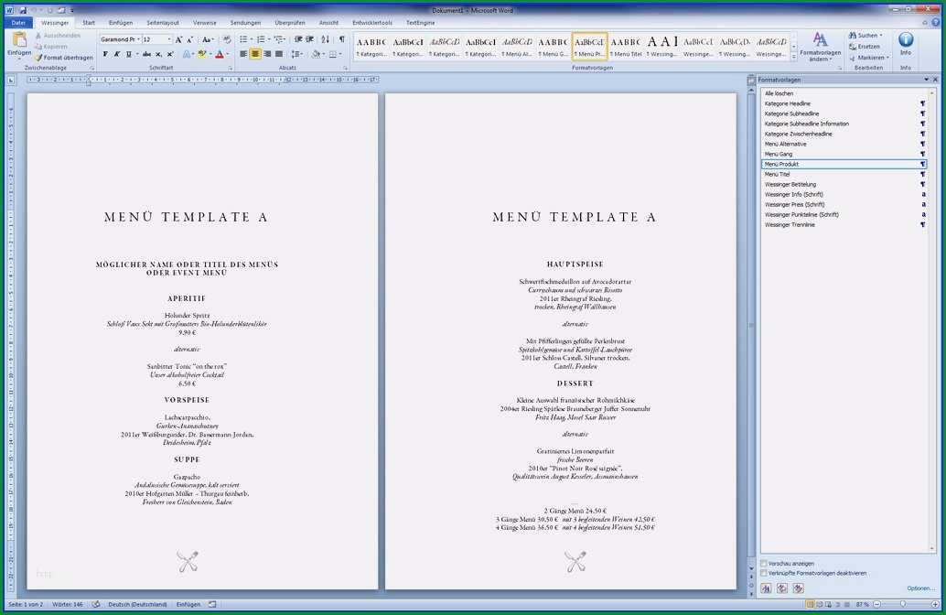
Task: Click the Formatinspektor icon
Action: pyautogui.click(x=782, y=588)
